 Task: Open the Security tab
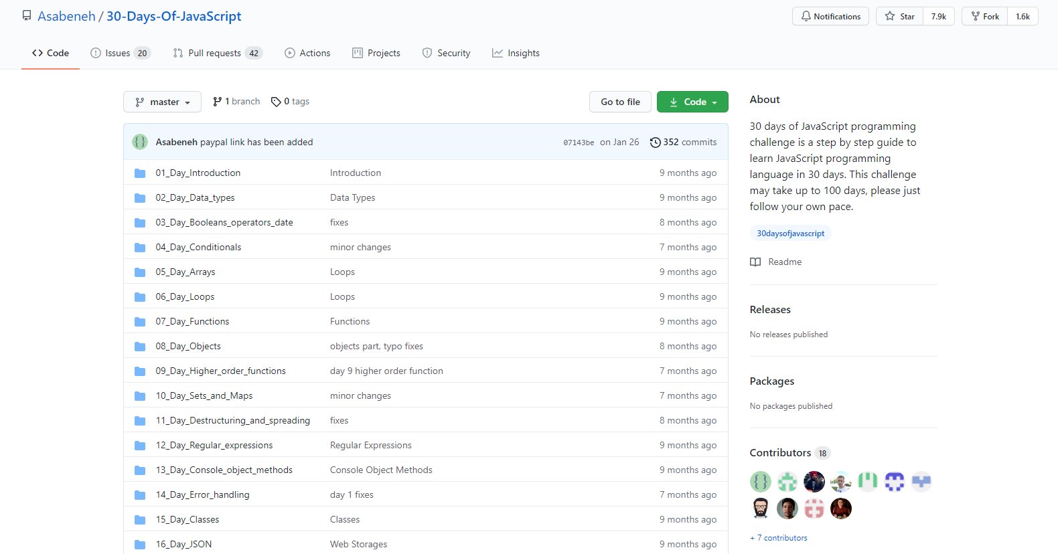446,53
